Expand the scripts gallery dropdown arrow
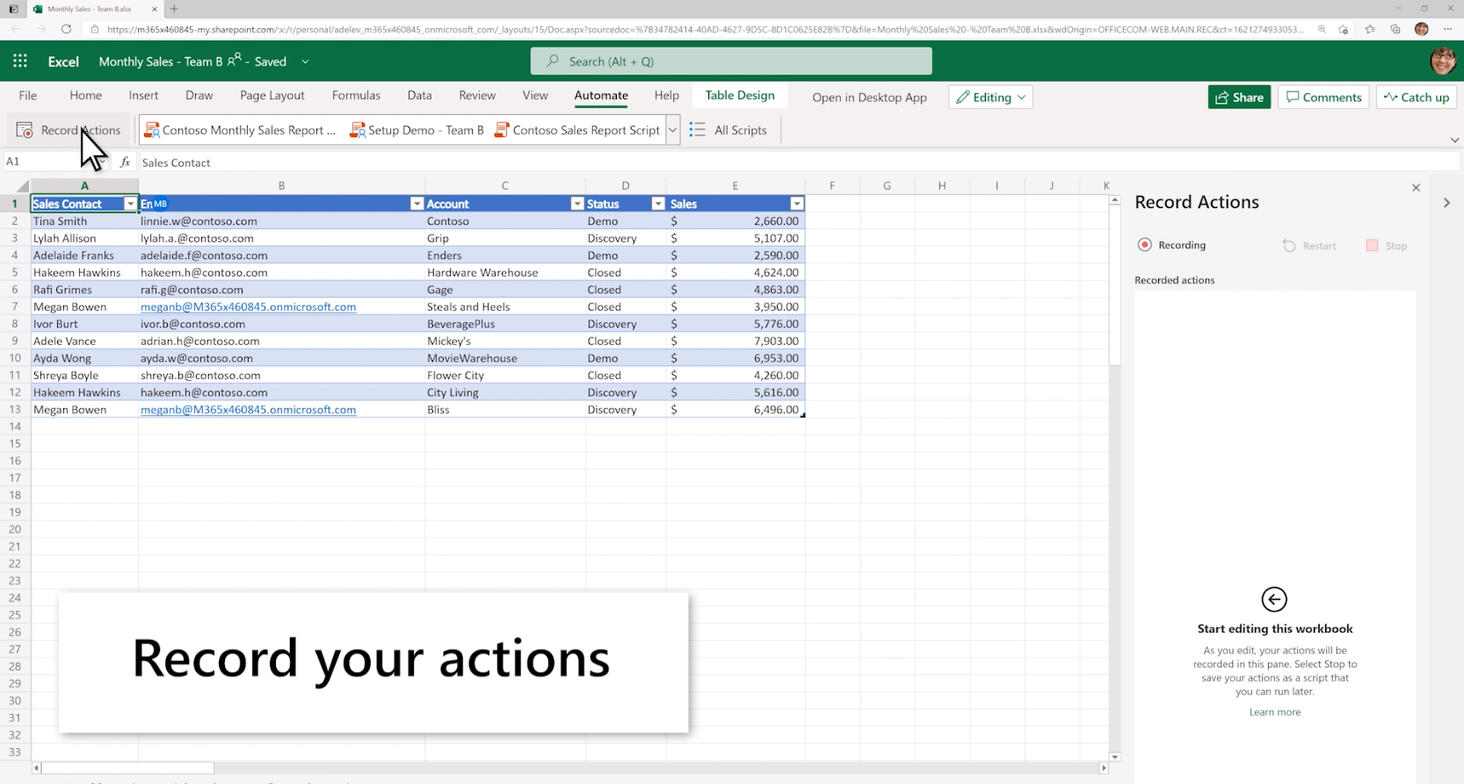The width and height of the screenshot is (1464, 784). (x=672, y=130)
